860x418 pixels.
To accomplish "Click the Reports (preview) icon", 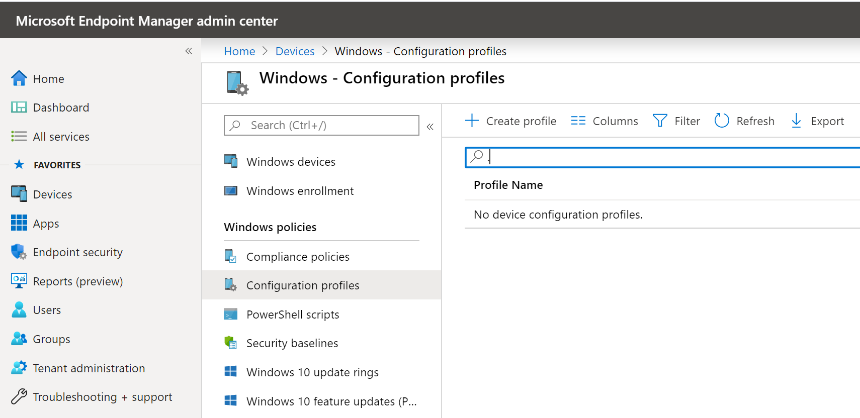I will (x=19, y=281).
